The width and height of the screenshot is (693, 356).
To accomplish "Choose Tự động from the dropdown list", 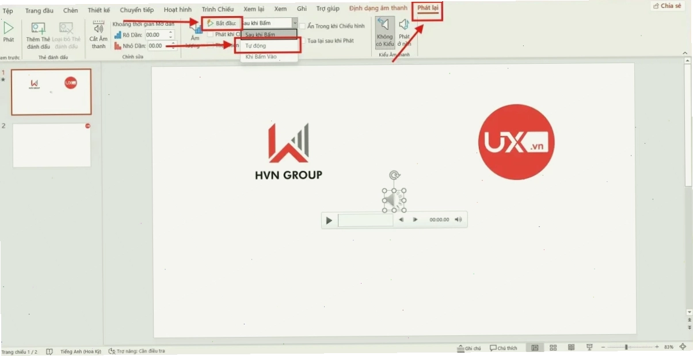I will tap(268, 45).
